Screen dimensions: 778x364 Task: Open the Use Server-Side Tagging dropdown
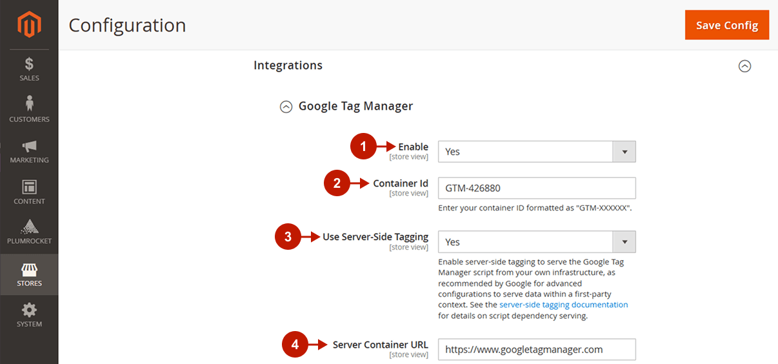537,242
